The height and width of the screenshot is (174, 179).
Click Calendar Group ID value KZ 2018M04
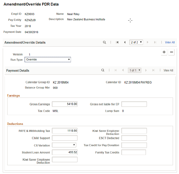pos(61,82)
